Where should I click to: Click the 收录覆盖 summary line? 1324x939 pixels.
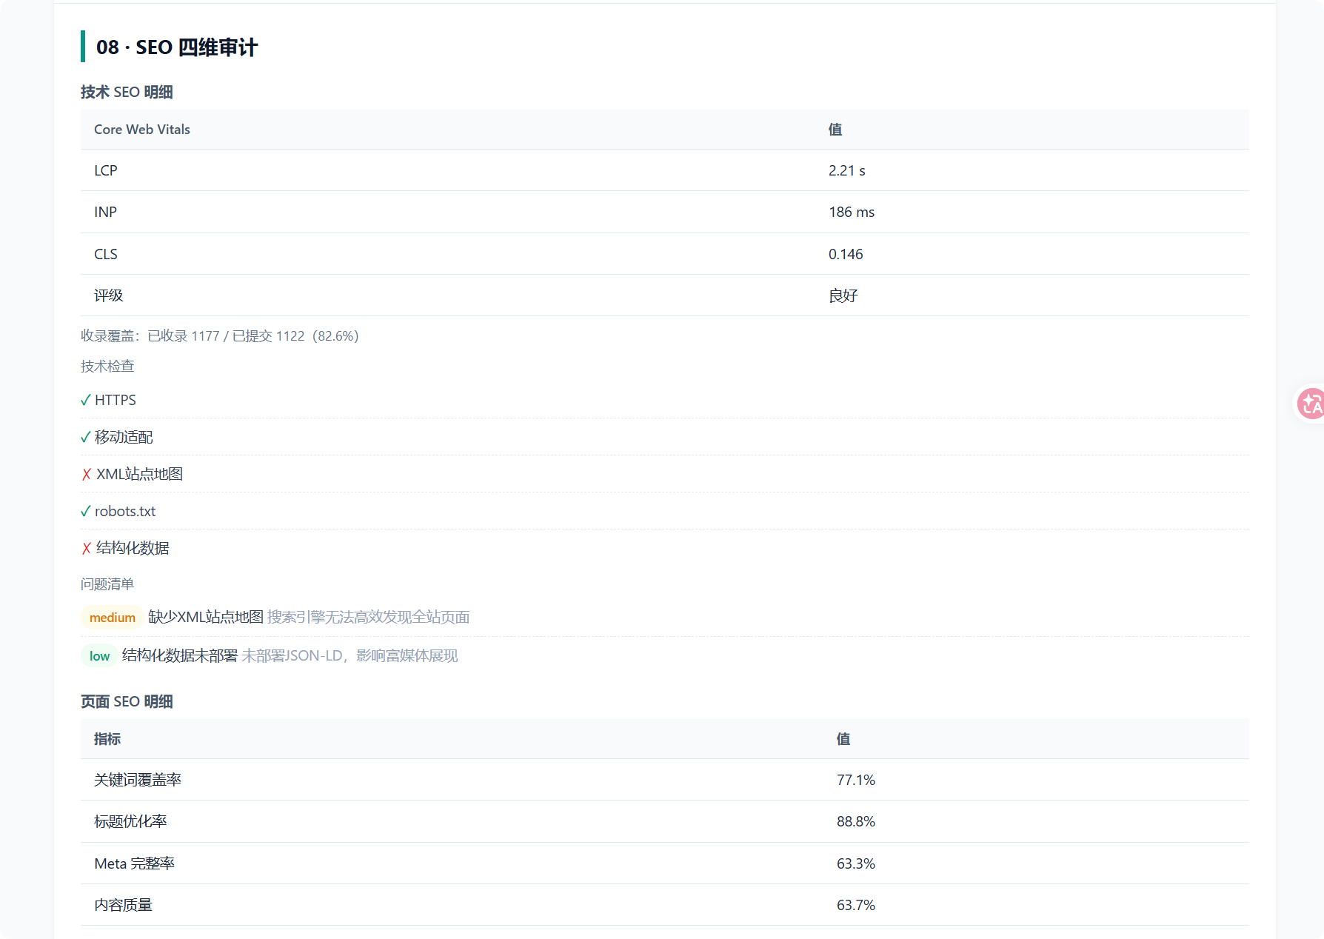click(x=220, y=336)
